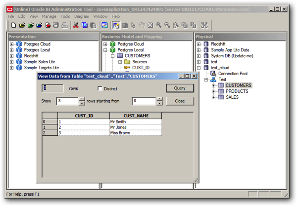The height and width of the screenshot is (206, 297).
Task: Click the Copy toolbar icon
Action: point(85,25)
